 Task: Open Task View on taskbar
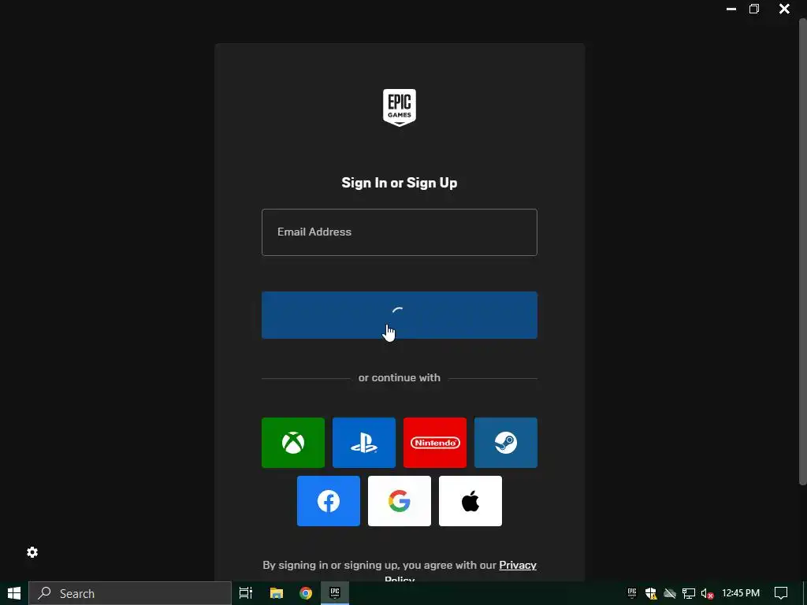tap(246, 593)
